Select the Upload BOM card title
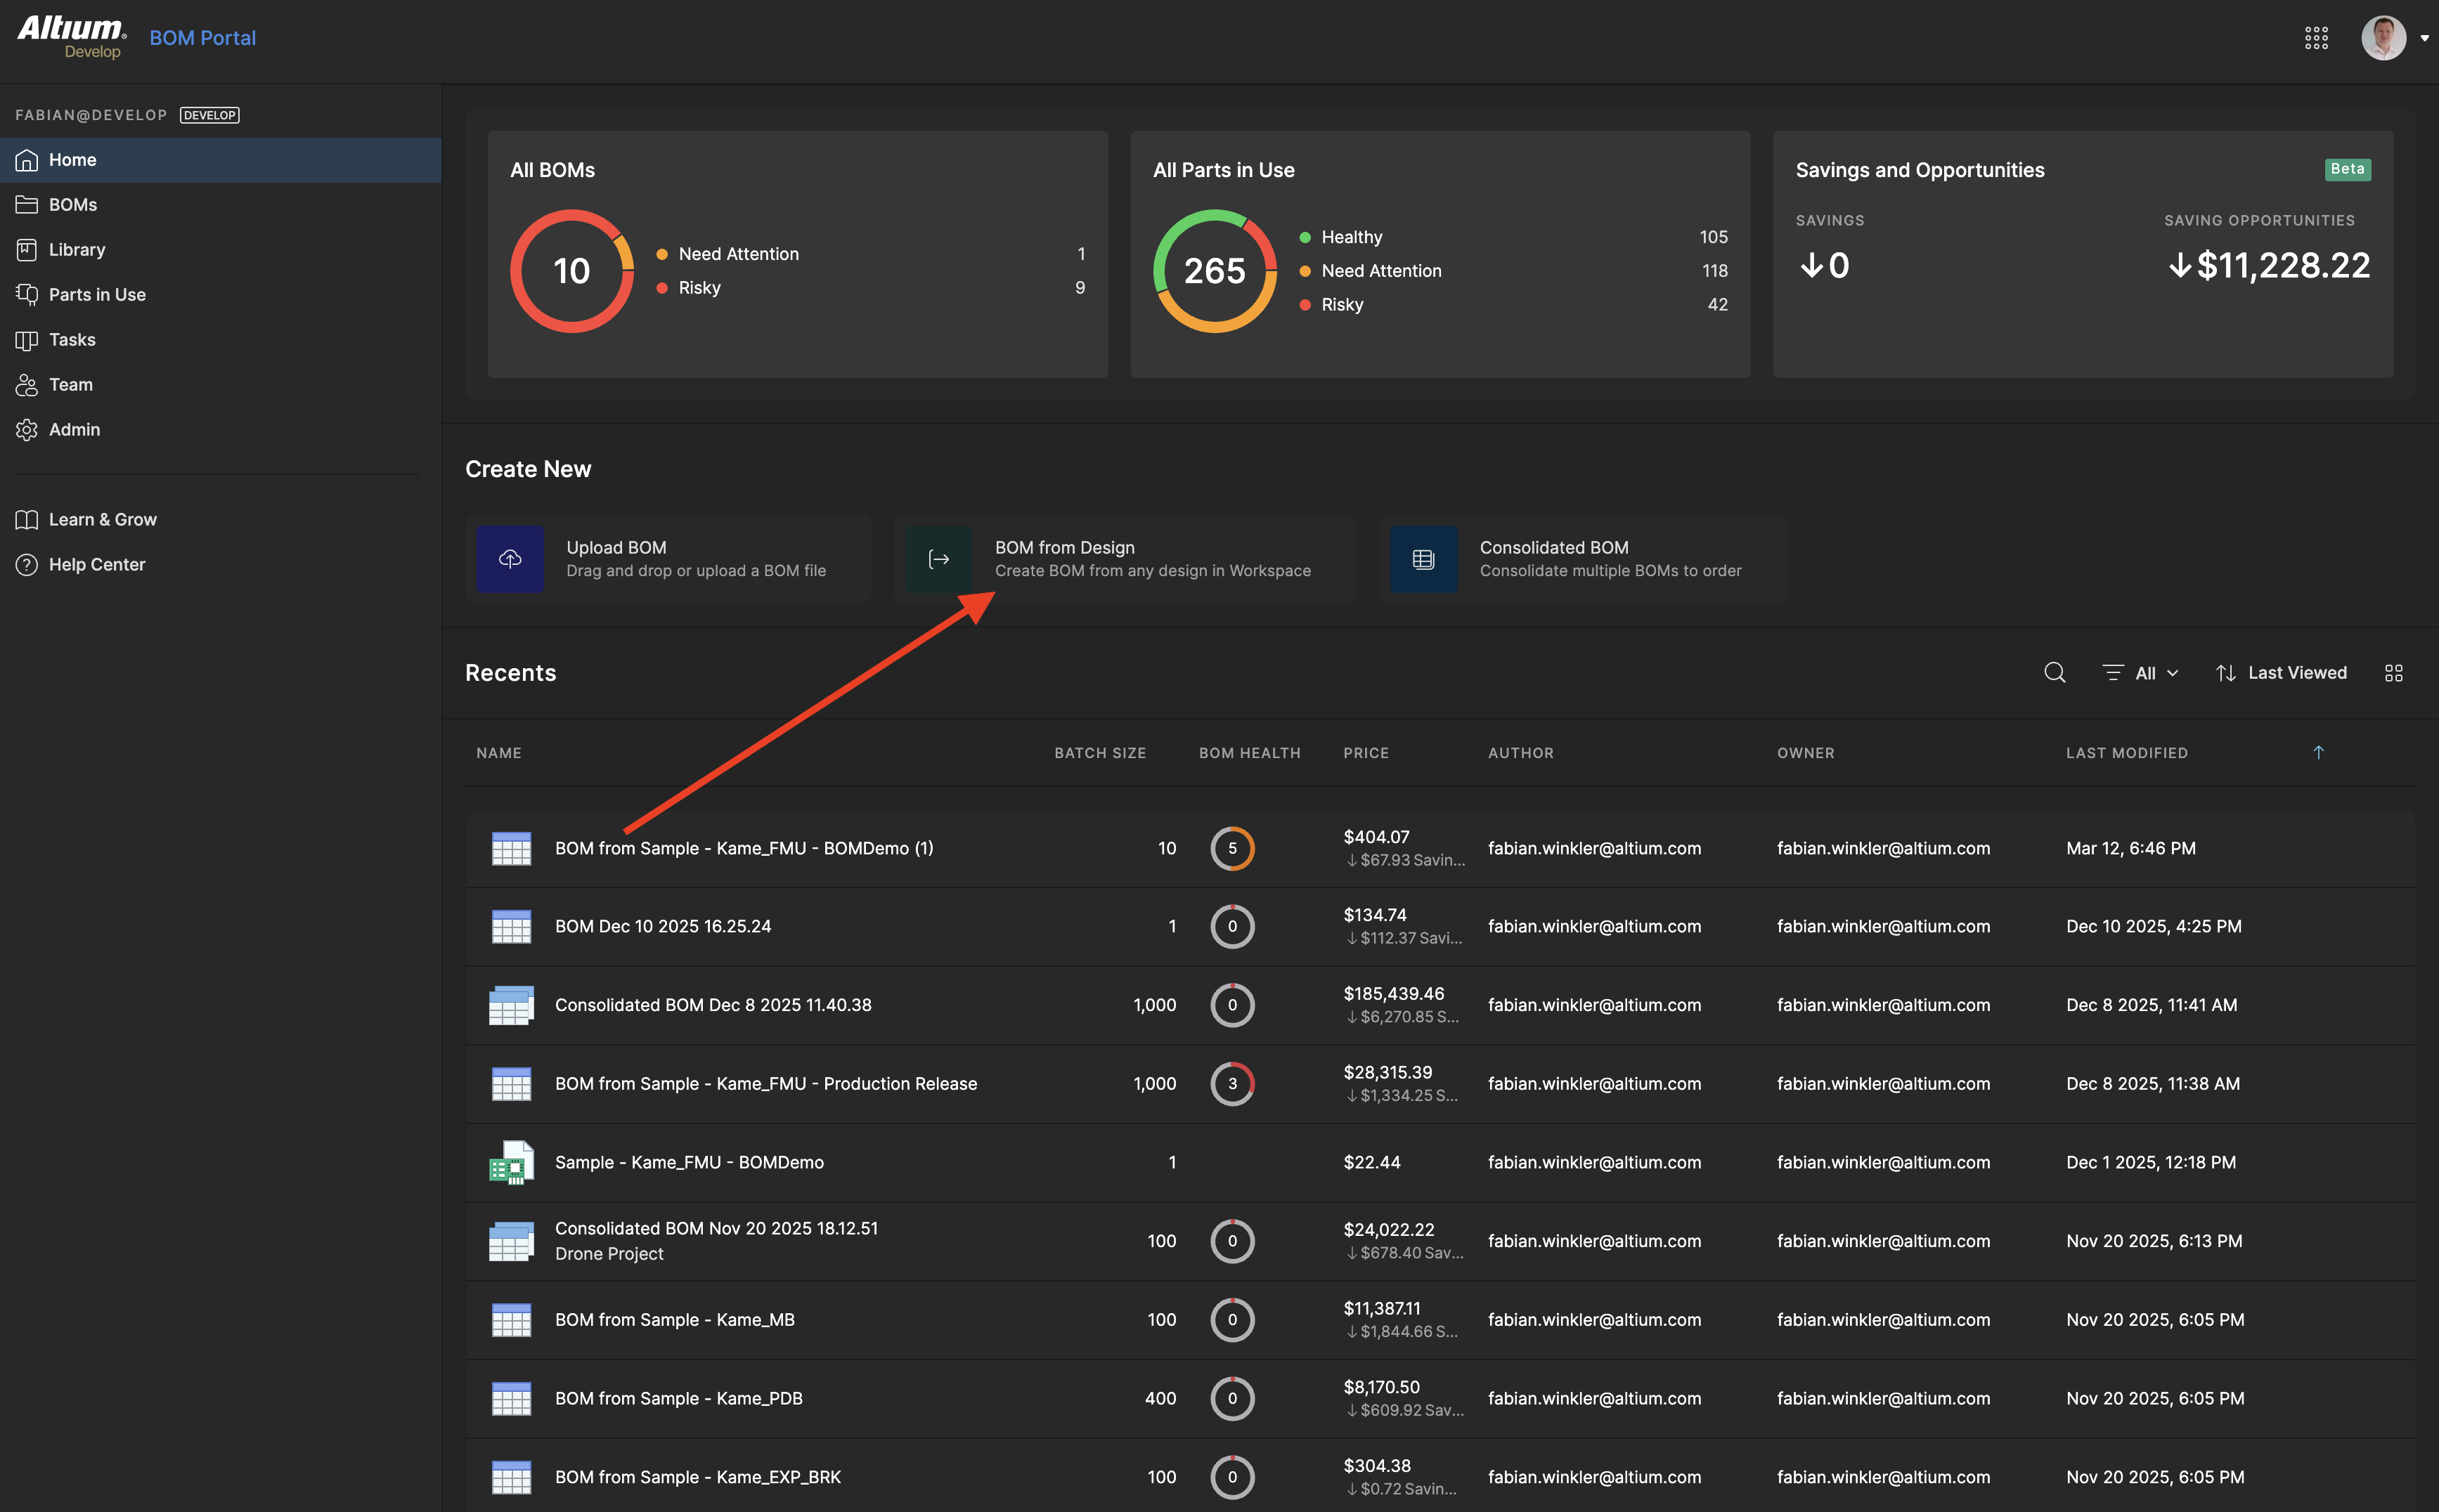This screenshot has width=2439, height=1512. click(x=616, y=548)
